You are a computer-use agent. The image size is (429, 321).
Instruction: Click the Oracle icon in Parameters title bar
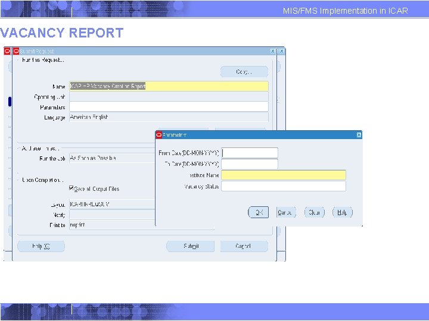[158, 135]
